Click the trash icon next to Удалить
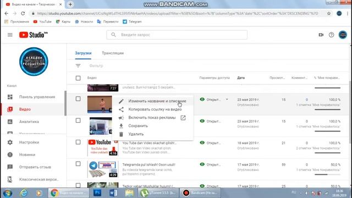Image resolution: width=352 pixels, height=198 pixels. pos(121,134)
